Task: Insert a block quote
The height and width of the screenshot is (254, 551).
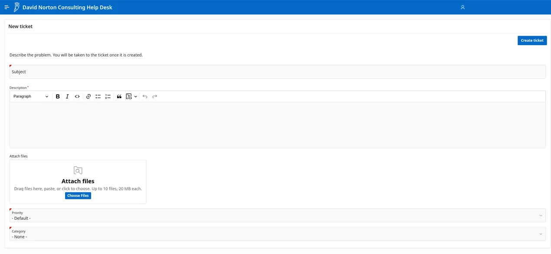Action: click(119, 96)
